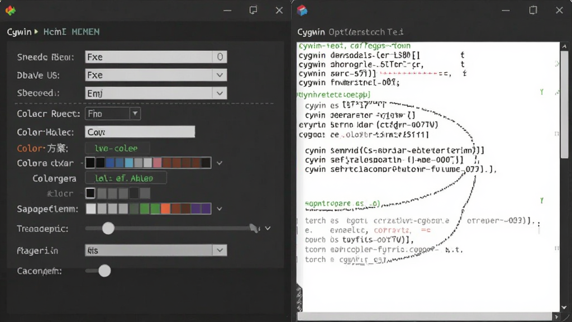Minimize the right Cygwin window
Image resolution: width=572 pixels, height=322 pixels.
(x=506, y=10)
